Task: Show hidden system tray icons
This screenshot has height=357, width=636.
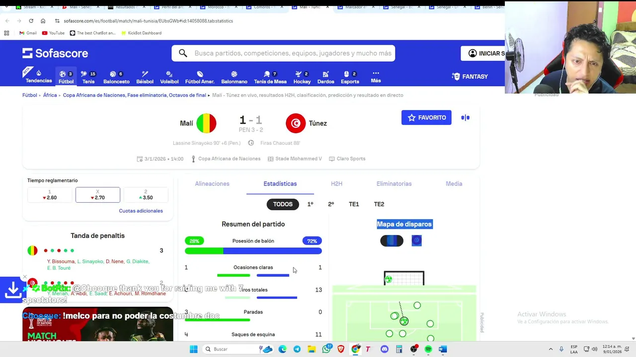Action: (x=551, y=349)
